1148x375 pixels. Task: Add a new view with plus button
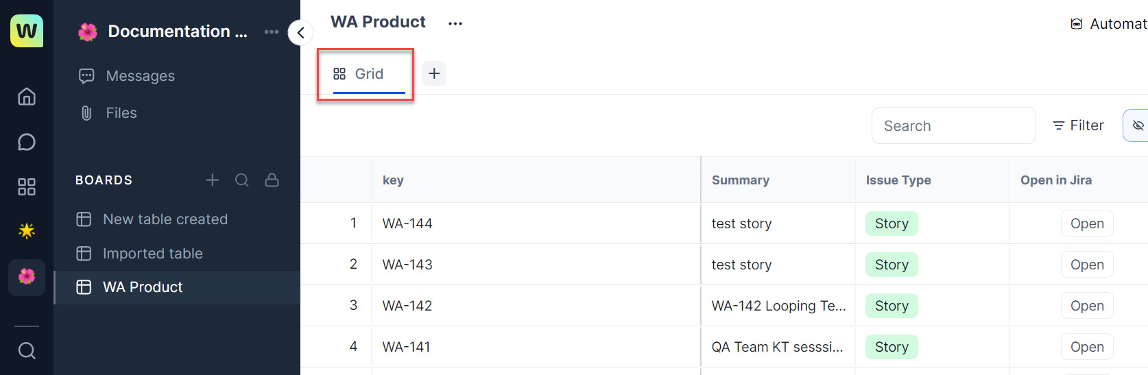point(434,73)
